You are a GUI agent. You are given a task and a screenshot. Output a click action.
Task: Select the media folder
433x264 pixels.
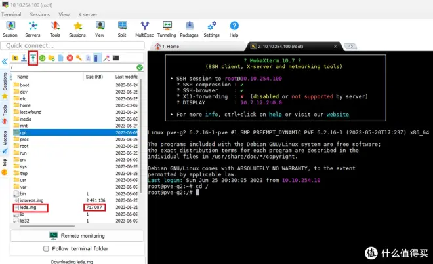[x=75, y=119]
